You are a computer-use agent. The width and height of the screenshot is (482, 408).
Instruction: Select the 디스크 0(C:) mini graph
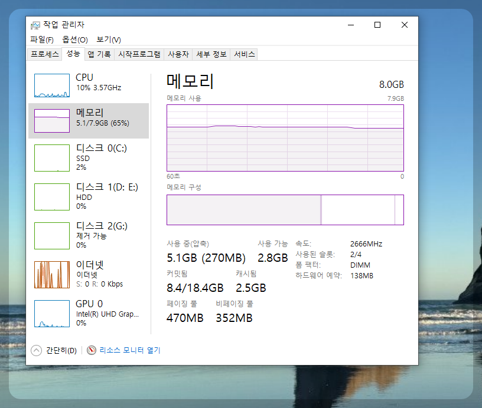[x=52, y=158]
